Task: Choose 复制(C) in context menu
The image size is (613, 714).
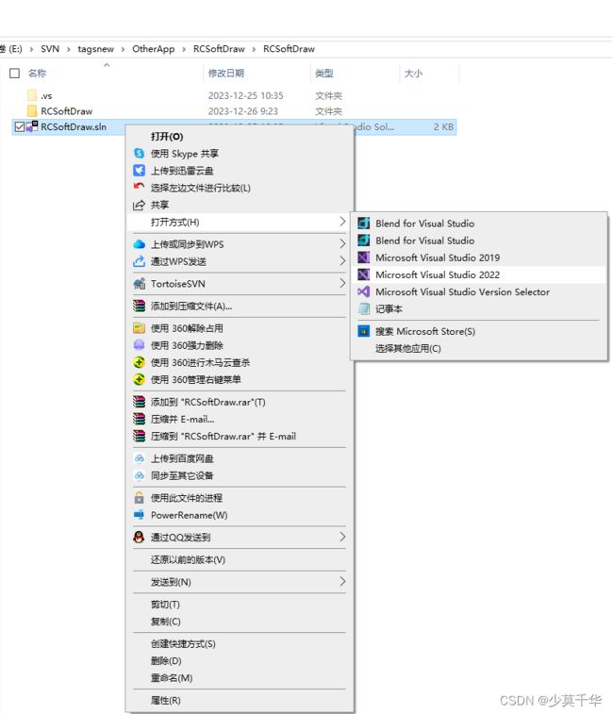Action: pos(240,622)
